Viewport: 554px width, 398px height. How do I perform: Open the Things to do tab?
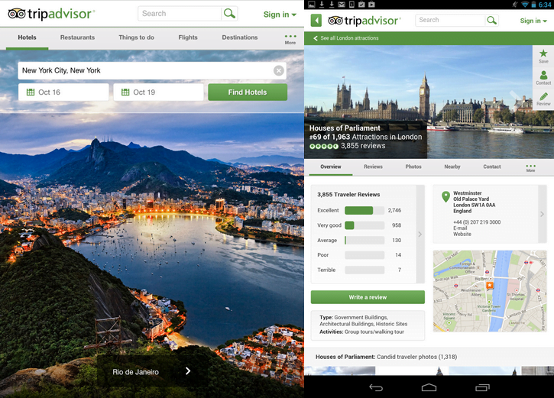tap(136, 37)
